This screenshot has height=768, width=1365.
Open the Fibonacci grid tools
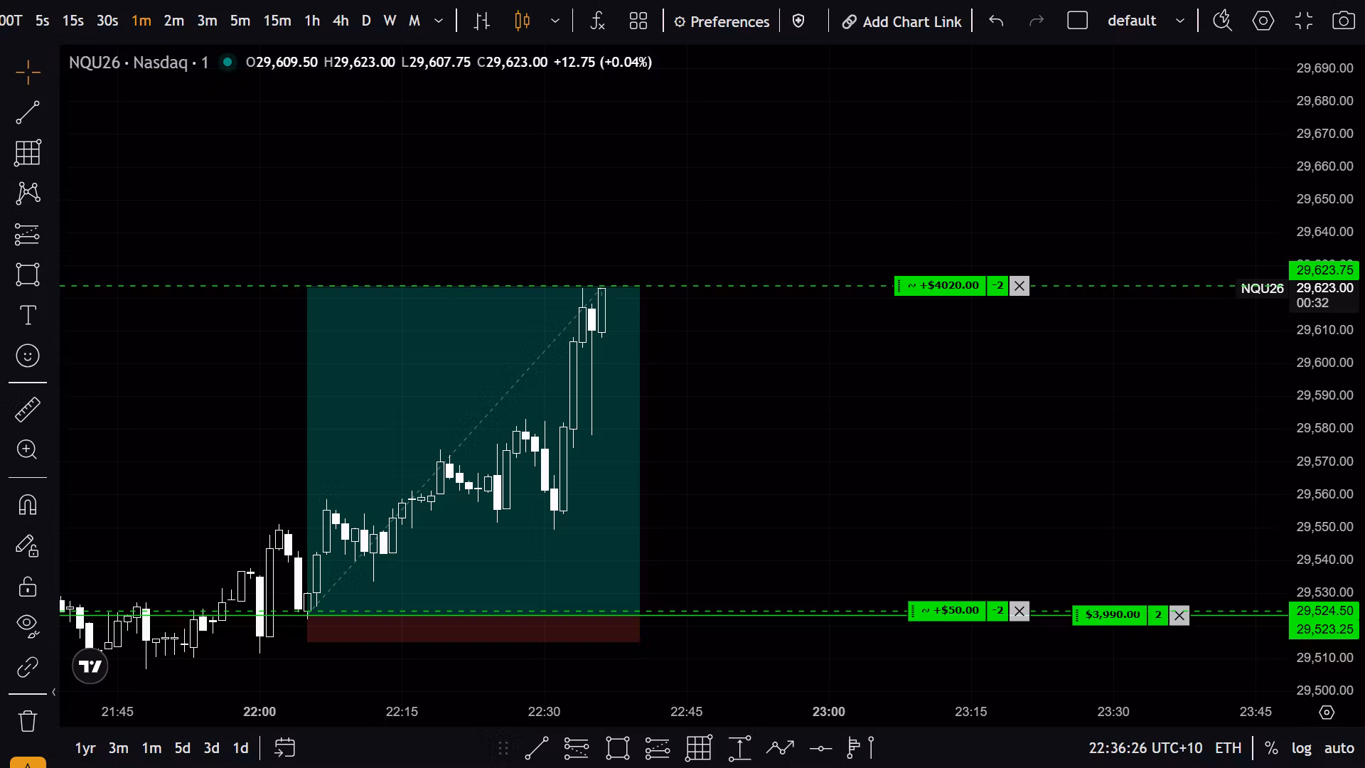pyautogui.click(x=28, y=153)
